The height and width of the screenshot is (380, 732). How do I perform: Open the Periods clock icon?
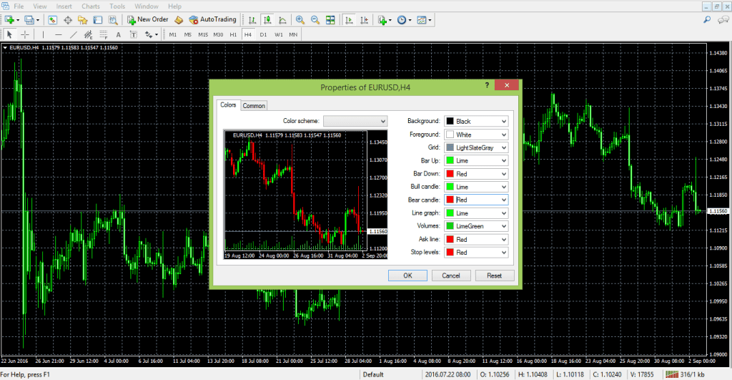coord(402,19)
